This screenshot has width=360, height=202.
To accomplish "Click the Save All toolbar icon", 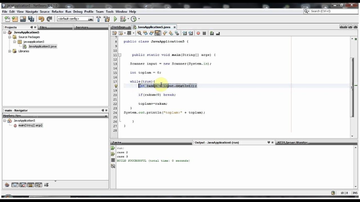I will [31, 19].
